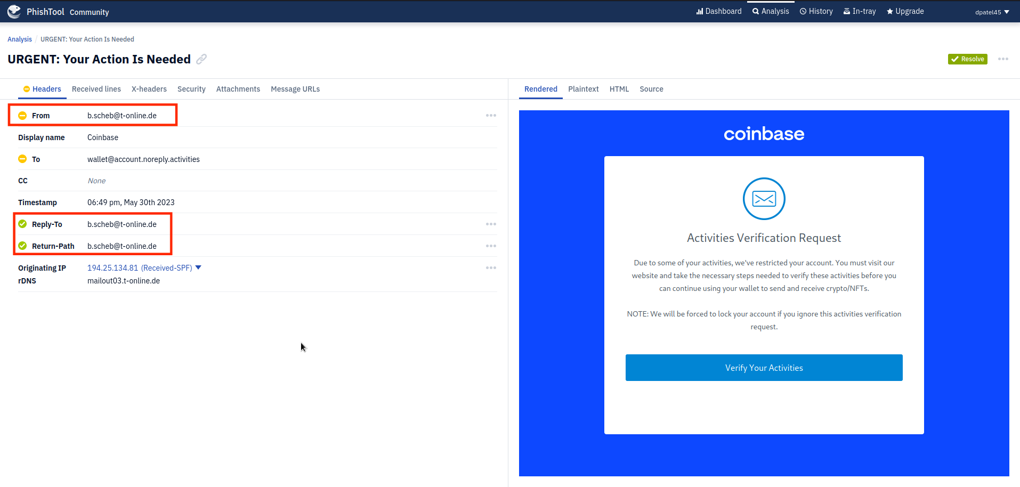Click the email title URGENT: Your Action Is Needed
The image size is (1020, 487).
tap(99, 59)
